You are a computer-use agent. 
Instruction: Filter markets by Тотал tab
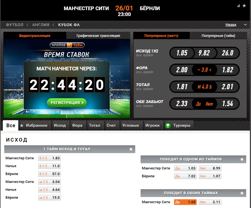94,125
